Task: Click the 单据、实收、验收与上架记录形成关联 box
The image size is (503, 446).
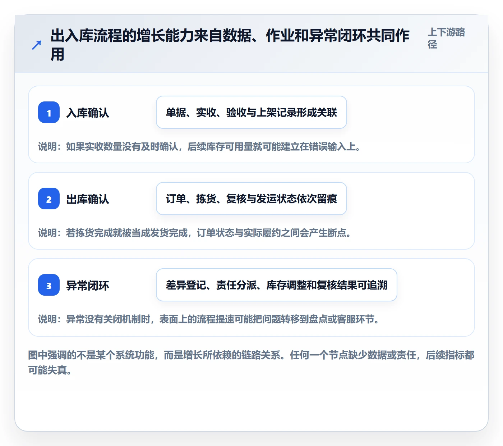Action: (x=251, y=112)
